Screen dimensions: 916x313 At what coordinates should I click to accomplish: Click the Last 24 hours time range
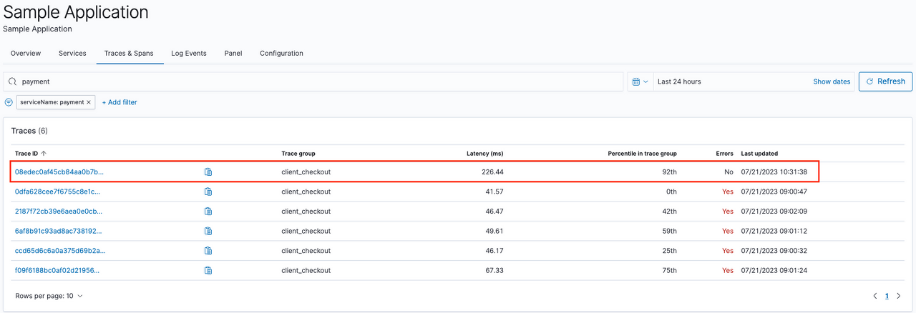coord(679,81)
